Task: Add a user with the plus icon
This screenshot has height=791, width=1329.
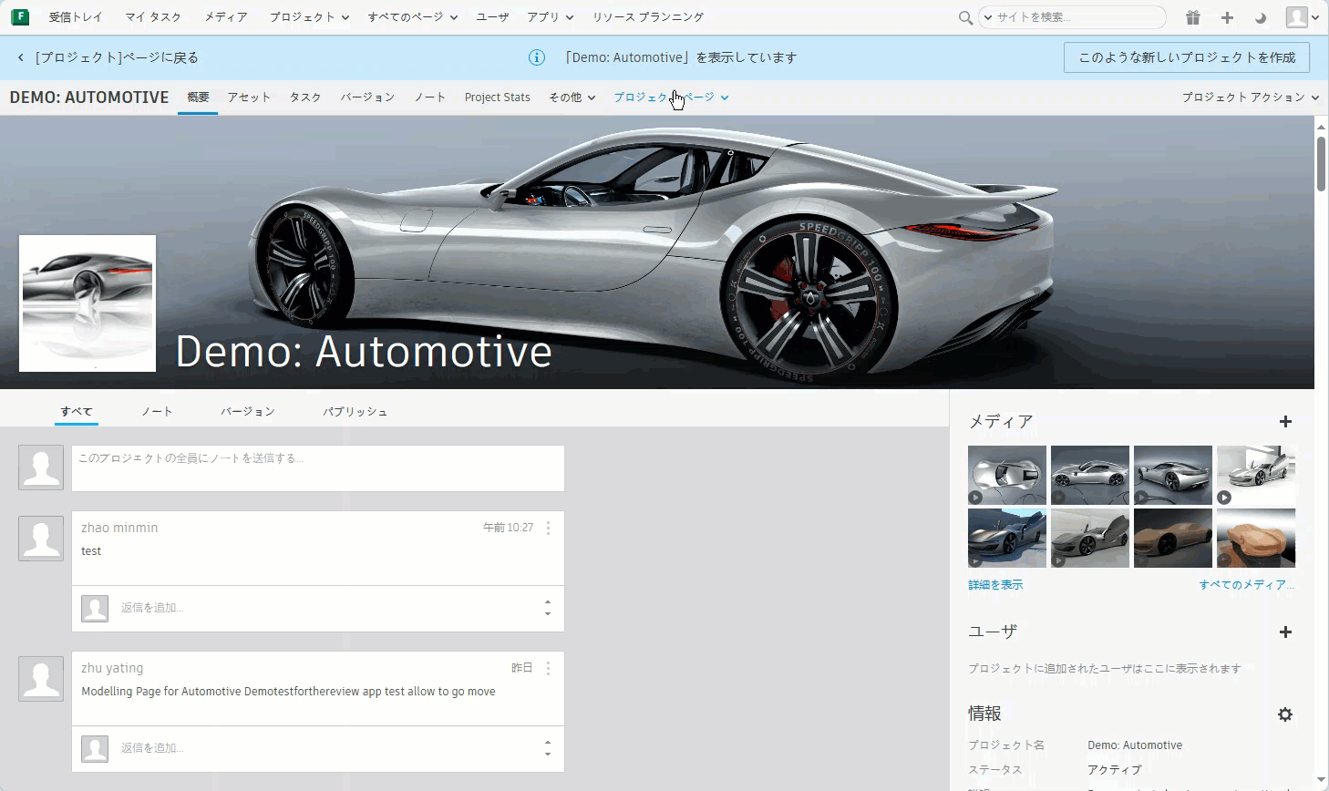Action: coord(1285,632)
